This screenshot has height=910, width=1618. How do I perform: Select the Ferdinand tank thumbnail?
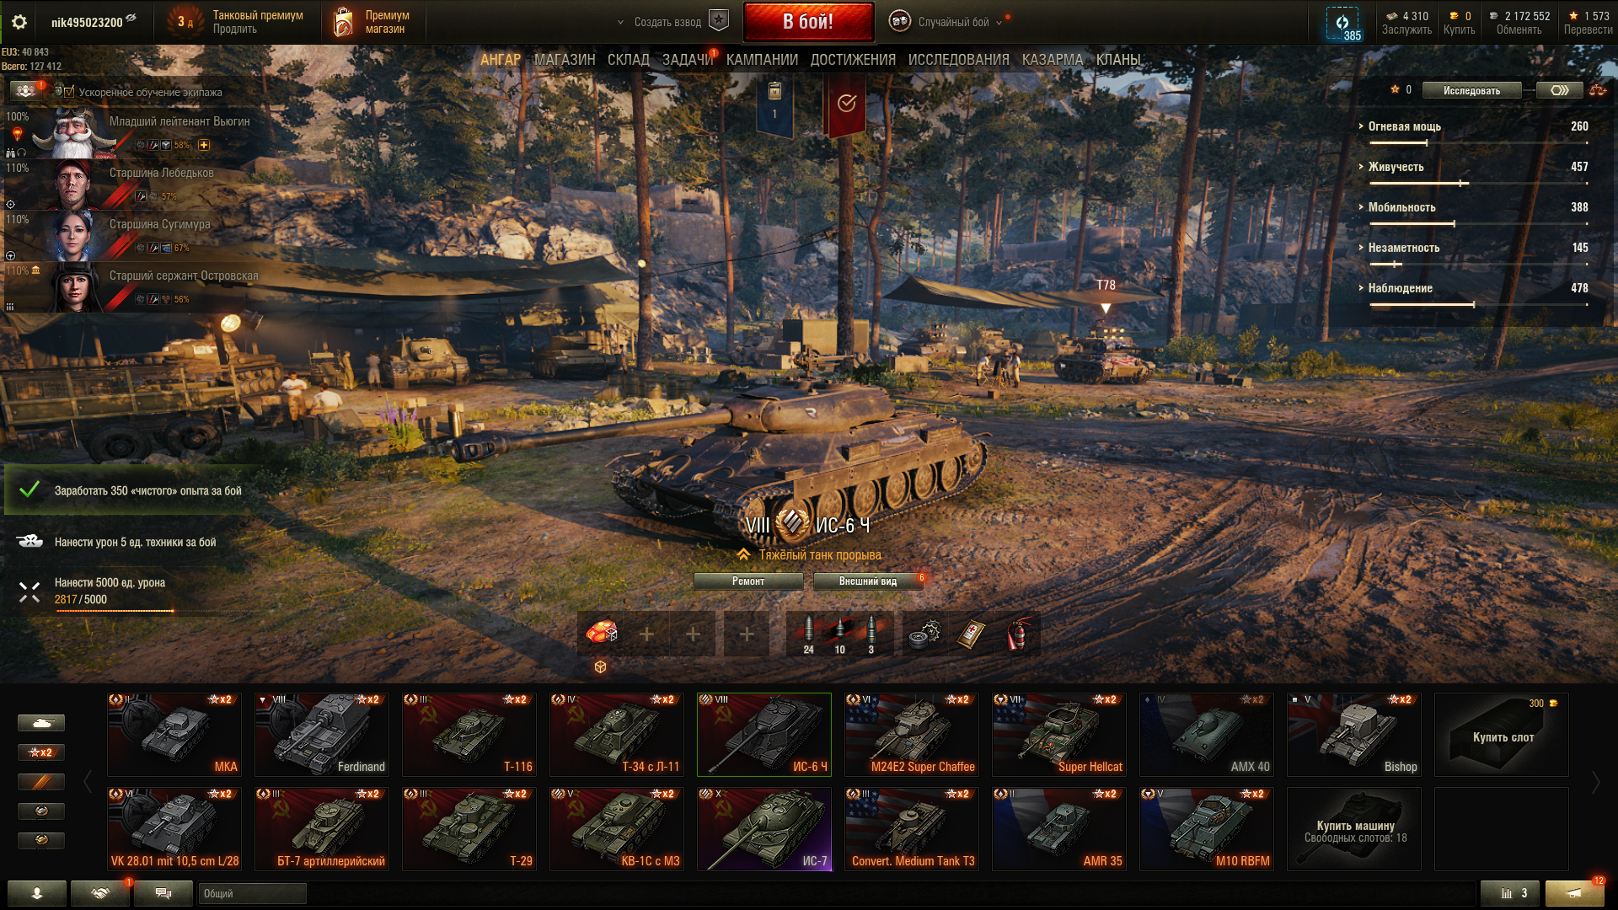(321, 734)
